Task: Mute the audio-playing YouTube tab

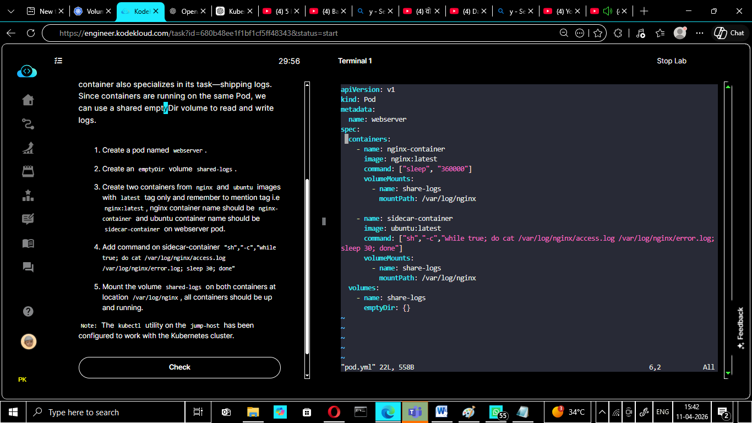Action: [608, 11]
